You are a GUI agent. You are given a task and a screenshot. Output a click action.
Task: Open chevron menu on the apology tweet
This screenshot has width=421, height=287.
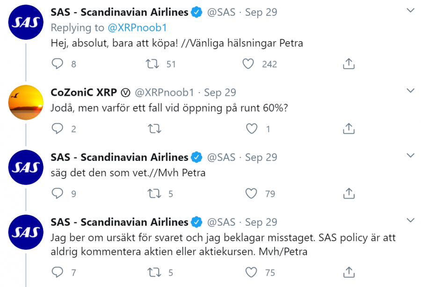[x=410, y=220]
